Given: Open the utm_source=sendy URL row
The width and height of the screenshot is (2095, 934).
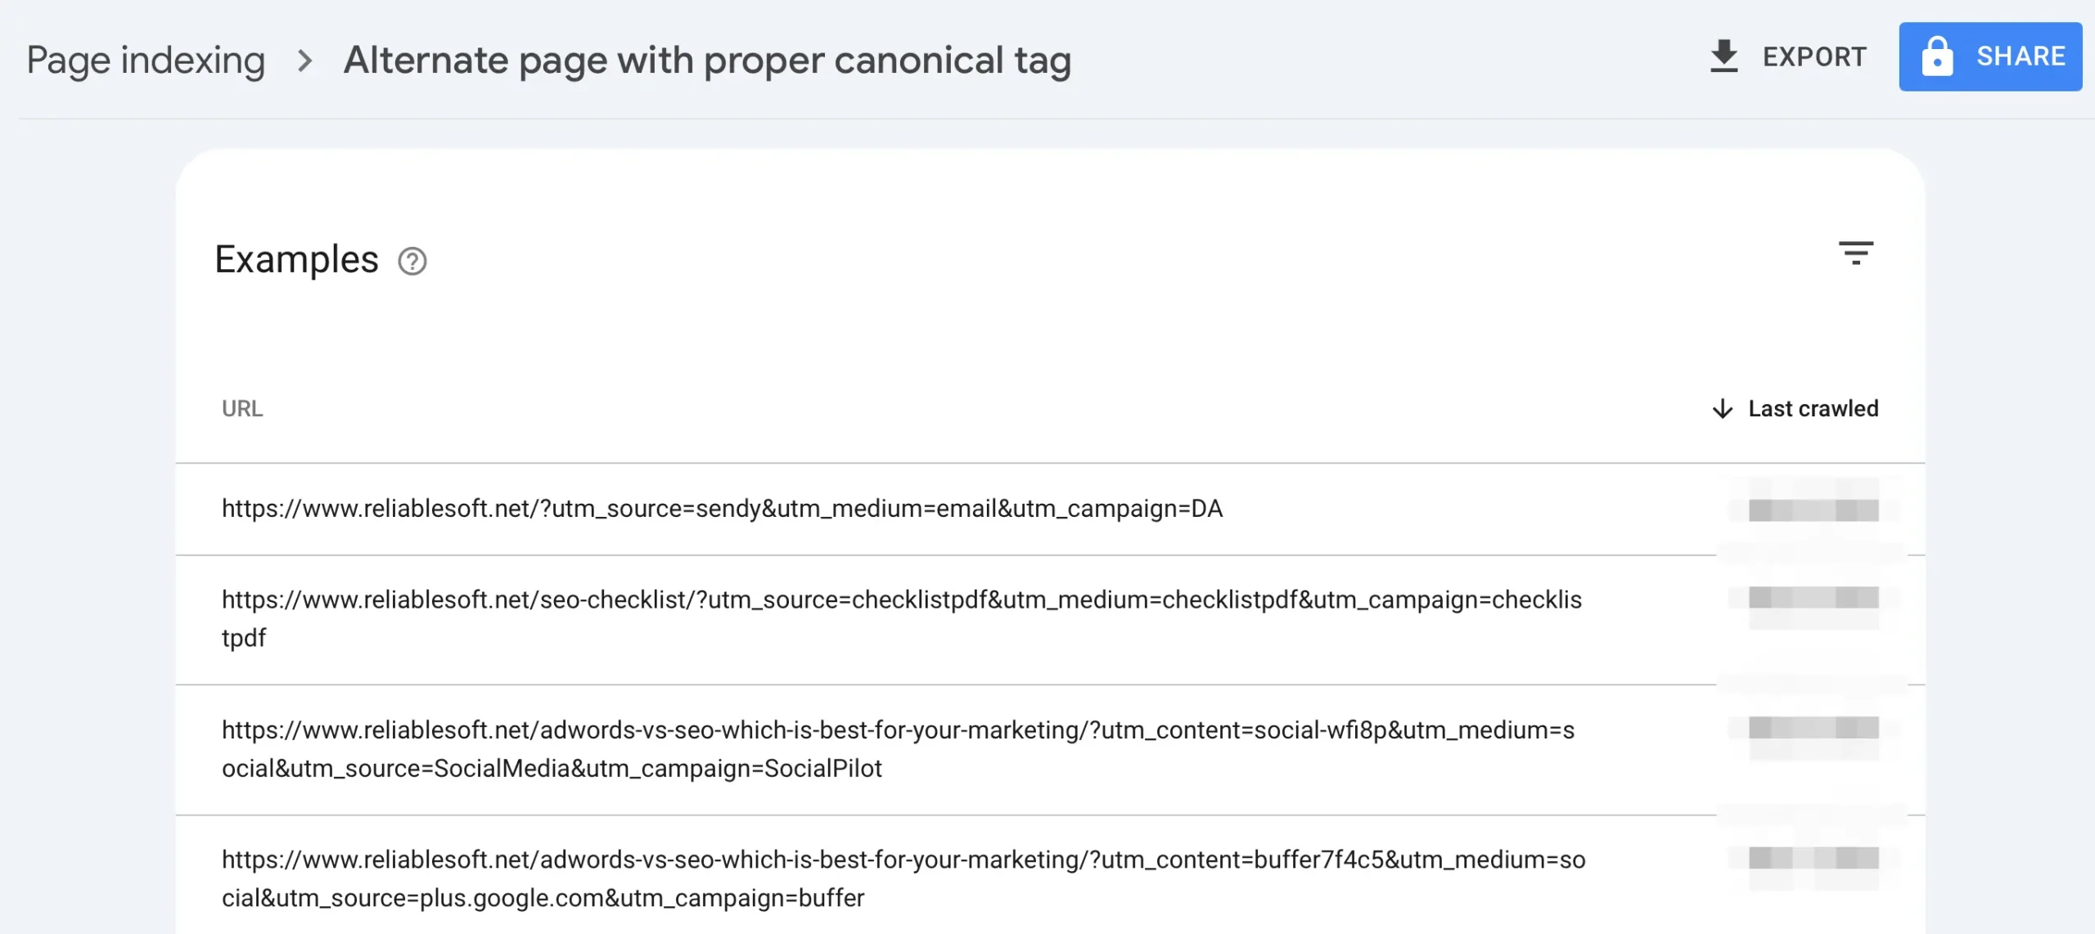Looking at the screenshot, I should pos(722,509).
